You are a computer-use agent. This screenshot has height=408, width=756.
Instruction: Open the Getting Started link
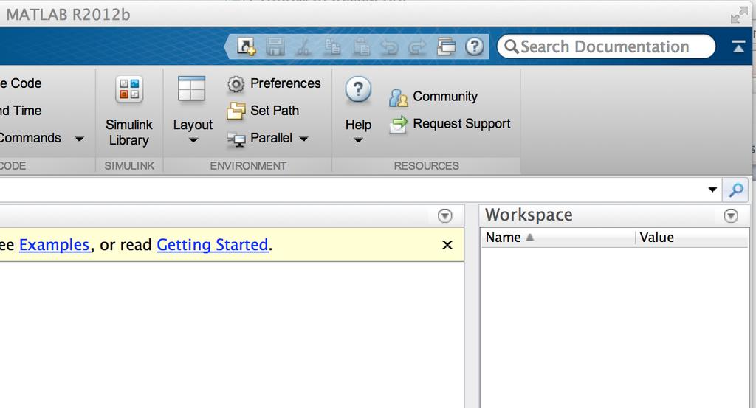[212, 245]
